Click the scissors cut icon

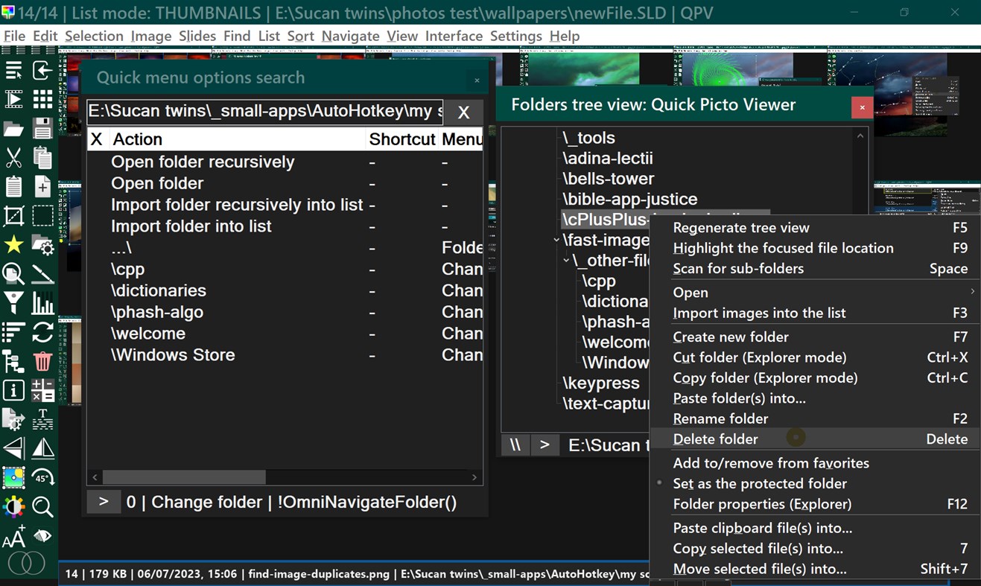click(x=13, y=157)
